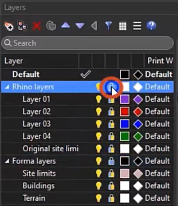
Task: Toggle visibility bulb for Layer 01
Action: click(99, 99)
